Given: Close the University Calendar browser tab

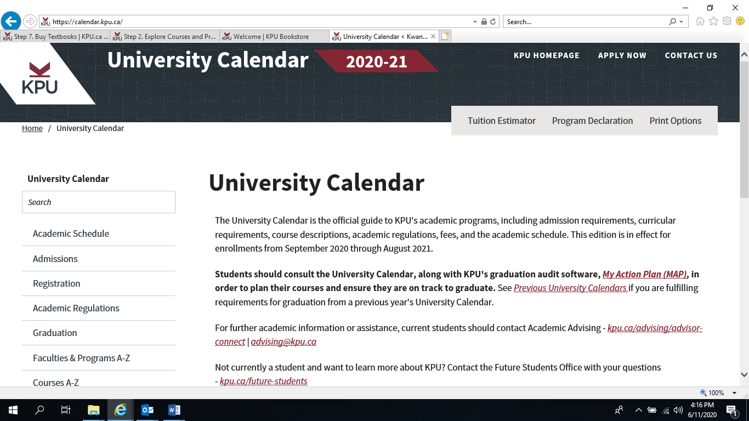Looking at the screenshot, I should point(433,37).
